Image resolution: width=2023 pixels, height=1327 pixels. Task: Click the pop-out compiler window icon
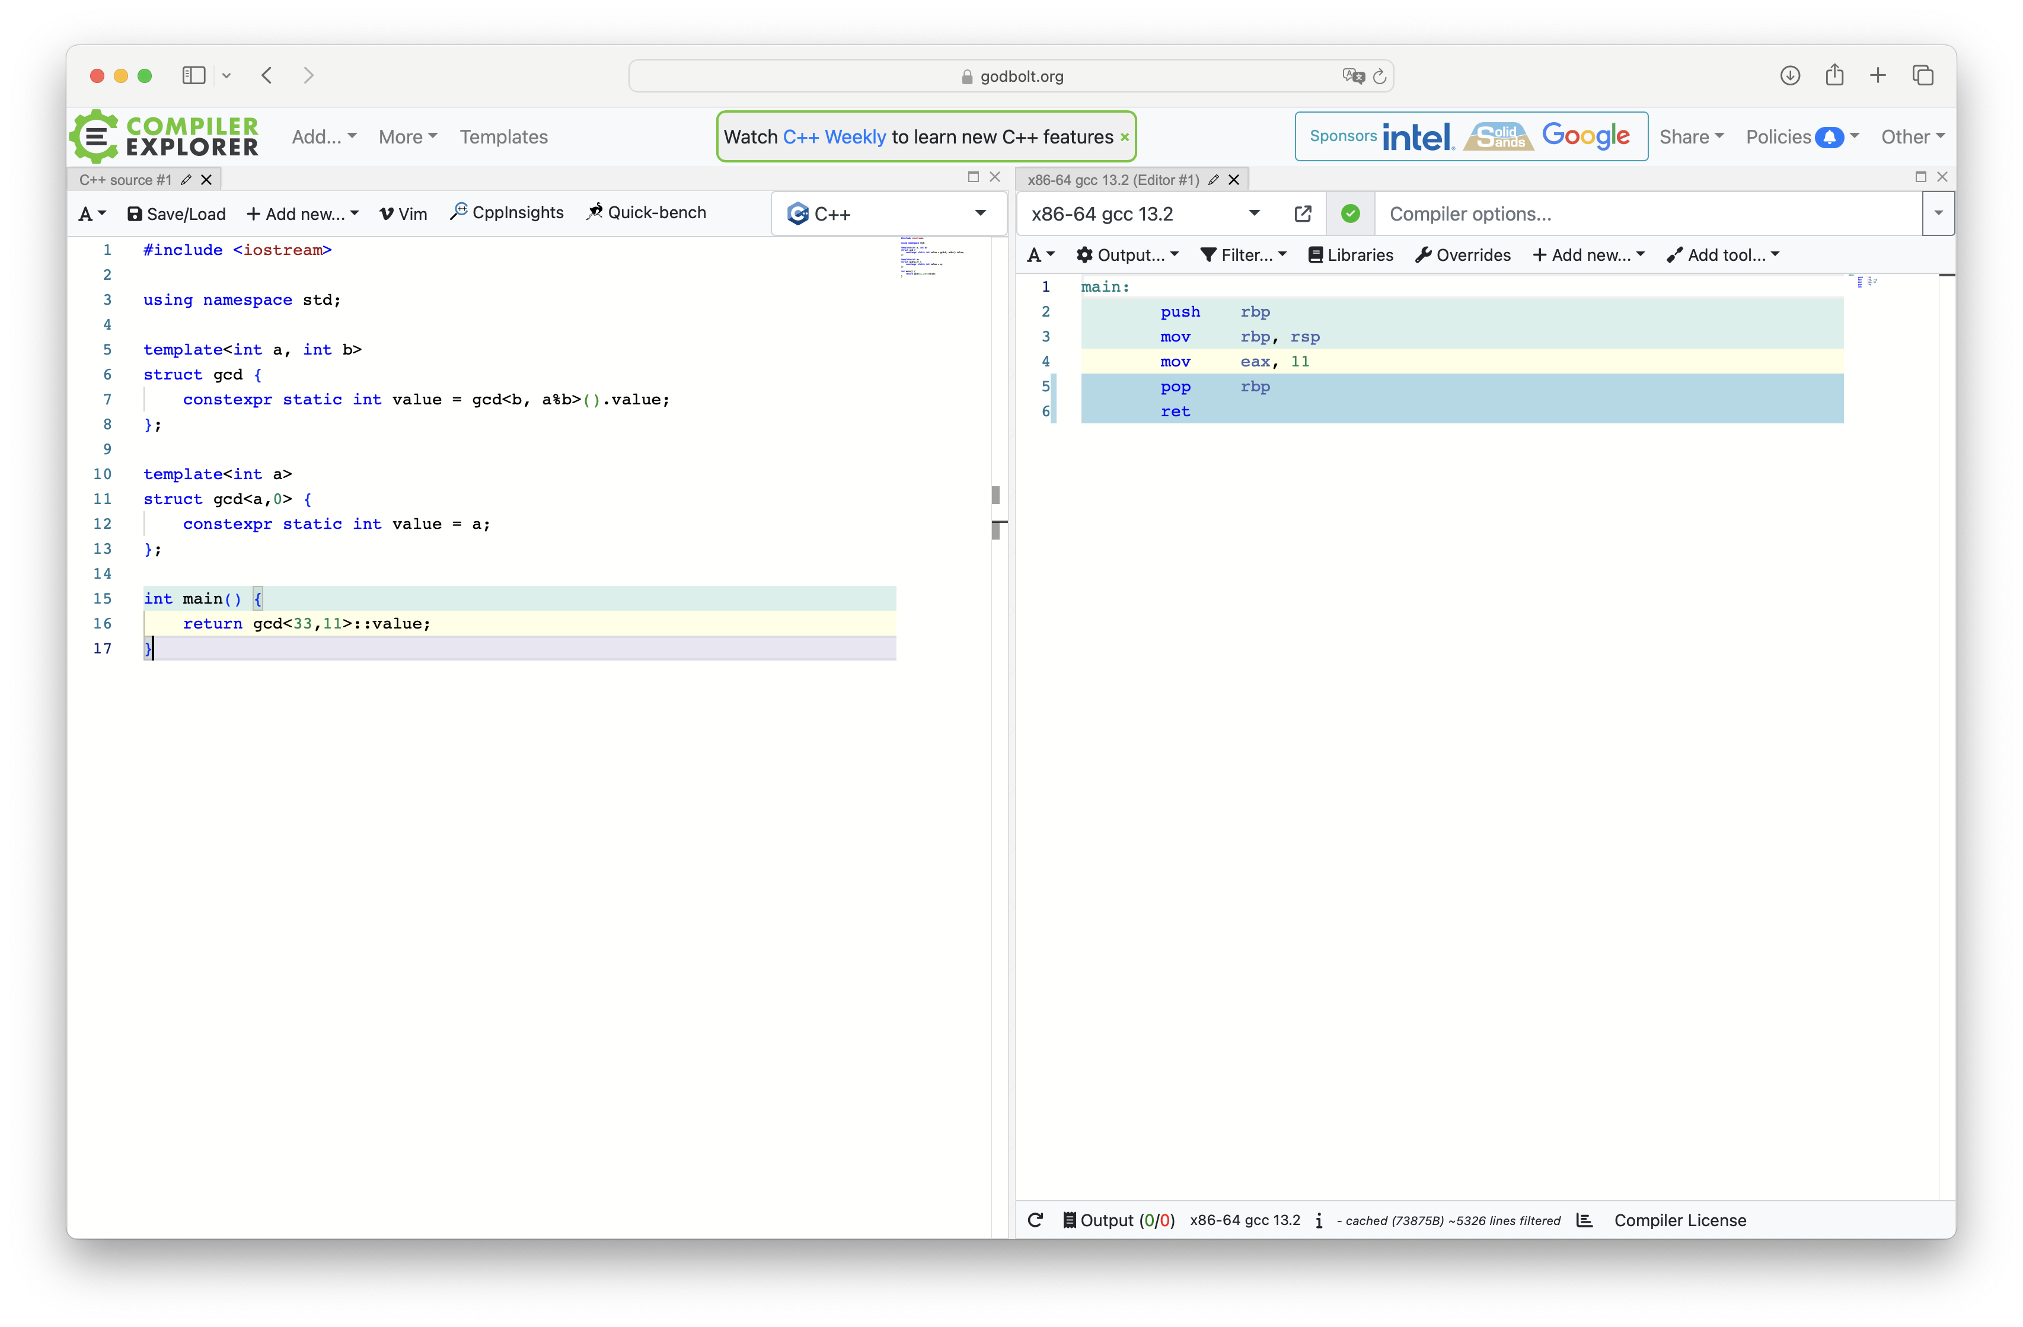(1302, 213)
